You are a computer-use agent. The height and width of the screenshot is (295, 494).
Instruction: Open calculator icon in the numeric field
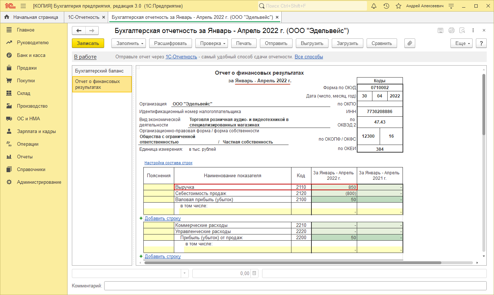pos(254,273)
